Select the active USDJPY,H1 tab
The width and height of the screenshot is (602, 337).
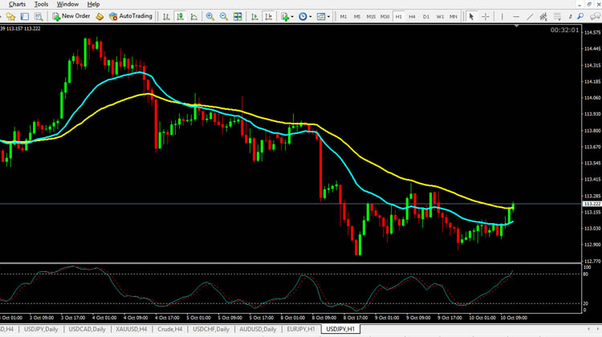pos(340,329)
